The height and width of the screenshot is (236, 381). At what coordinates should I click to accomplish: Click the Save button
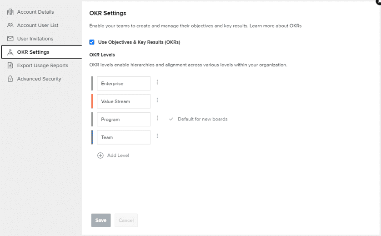pyautogui.click(x=101, y=220)
